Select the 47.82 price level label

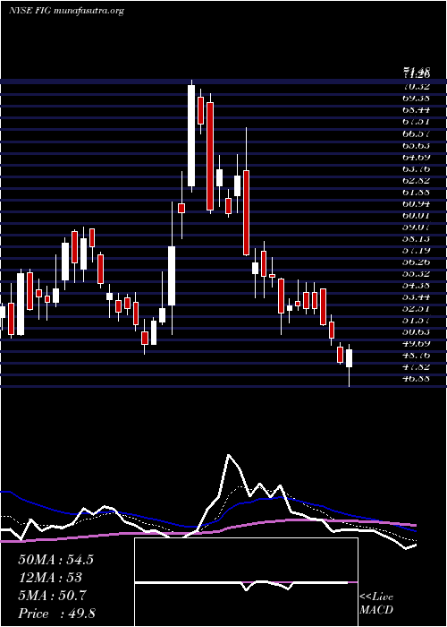point(417,368)
